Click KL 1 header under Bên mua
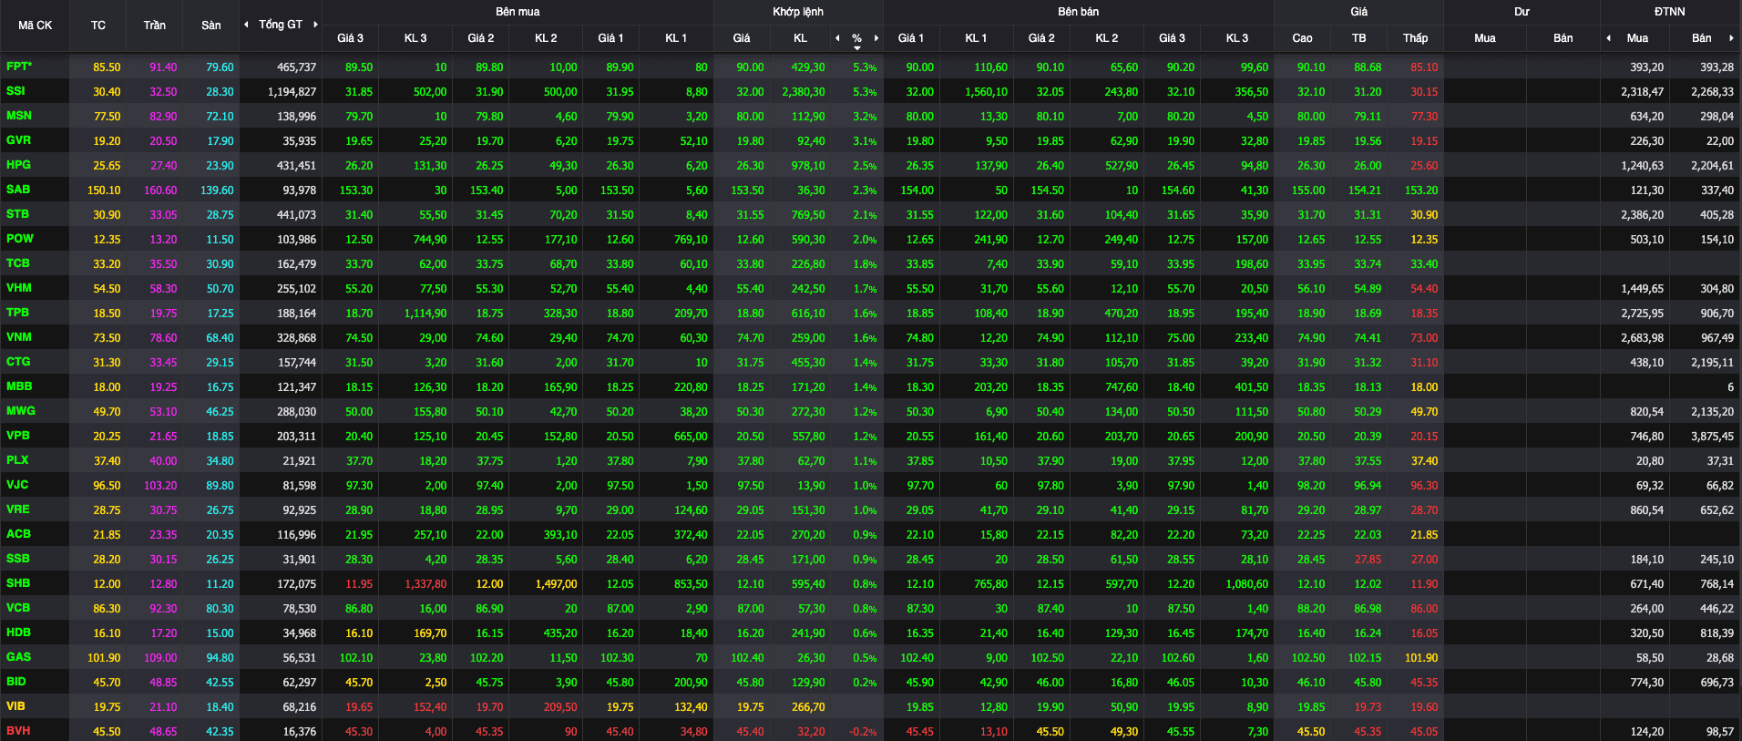 tap(676, 38)
